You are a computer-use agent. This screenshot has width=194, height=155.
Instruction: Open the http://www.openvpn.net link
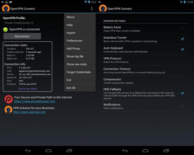point(29,112)
